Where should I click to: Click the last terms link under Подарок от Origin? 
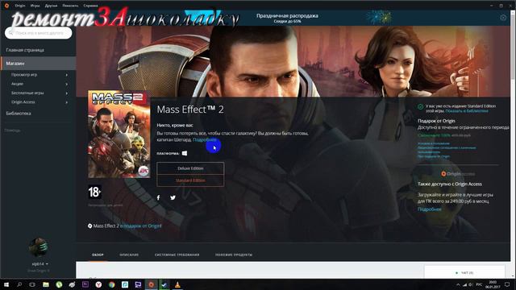point(434,156)
